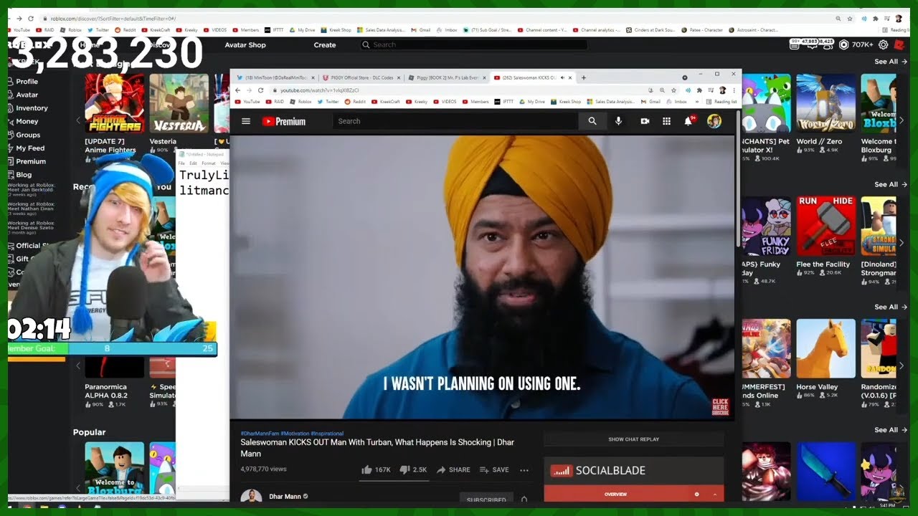This screenshot has width=918, height=516.
Task: Share the Dhar Mann video
Action: click(x=453, y=470)
